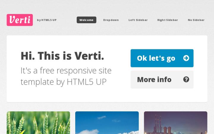Viewport: 214px width, 134px height.
Task: Click the pink Verti logo
Action: click(20, 20)
